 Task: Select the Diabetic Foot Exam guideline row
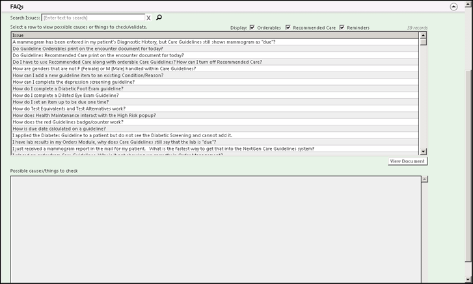215,88
